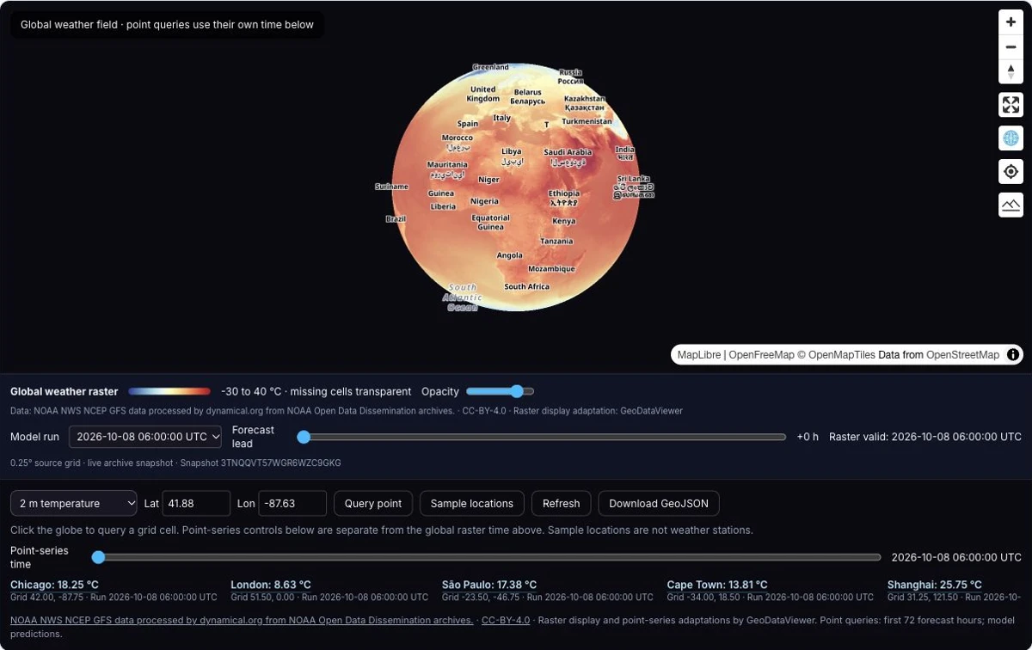This screenshot has width=1032, height=650.
Task: Open the Model run dropdown
Action: click(x=145, y=437)
